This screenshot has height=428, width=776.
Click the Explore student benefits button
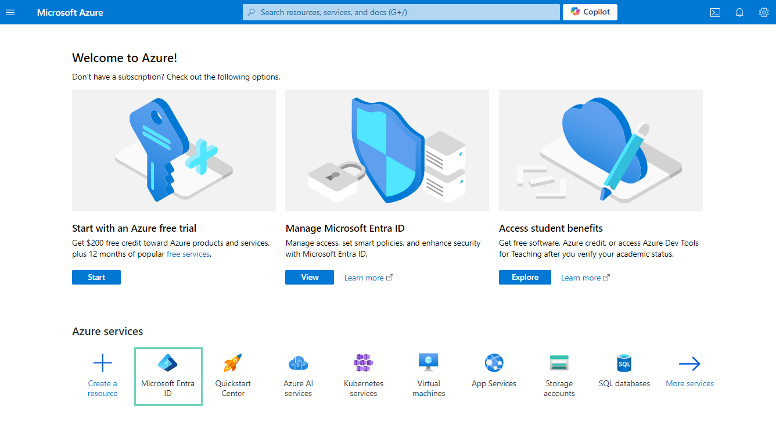coord(525,277)
